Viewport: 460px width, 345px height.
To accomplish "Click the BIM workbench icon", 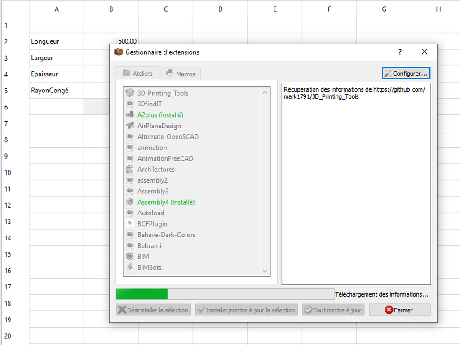I will pos(130,256).
